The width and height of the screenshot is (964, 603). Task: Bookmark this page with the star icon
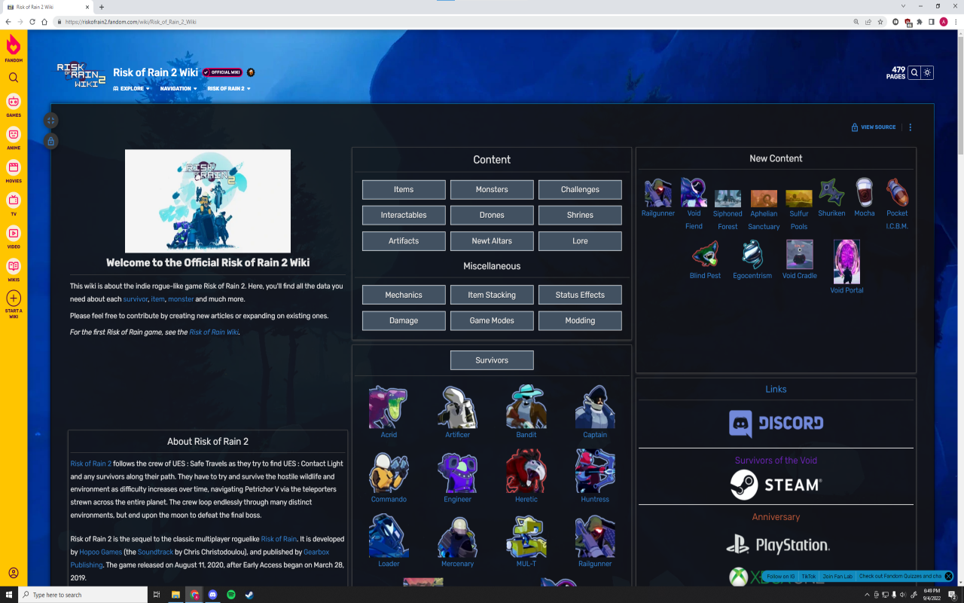click(x=880, y=22)
